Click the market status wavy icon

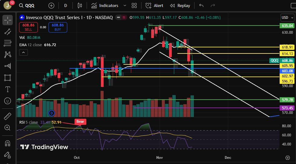pos(124,18)
